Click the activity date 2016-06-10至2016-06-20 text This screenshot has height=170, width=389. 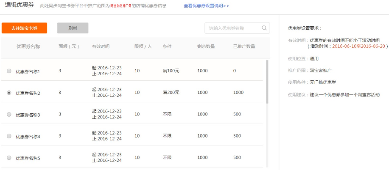click(x=359, y=46)
